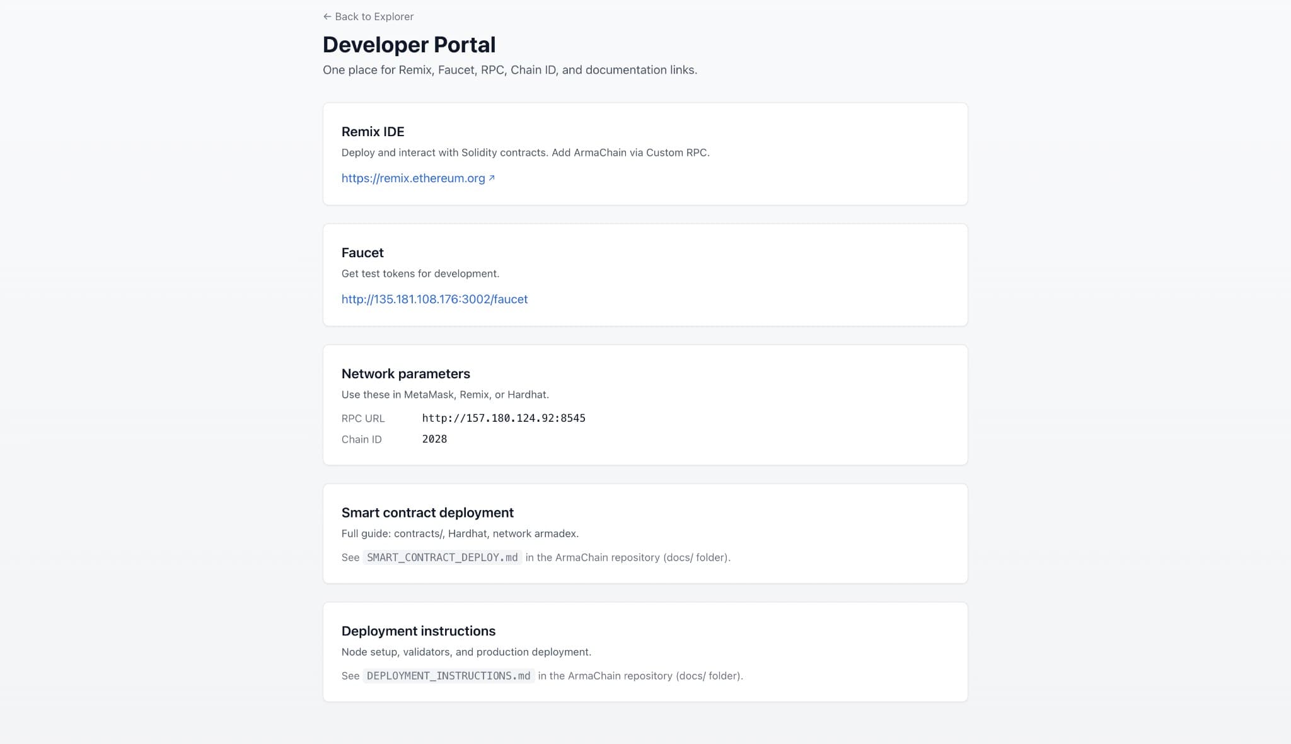Viewport: 1291px width, 744px height.
Task: Click the external-link arrow next to the Remix URL
Action: point(492,178)
